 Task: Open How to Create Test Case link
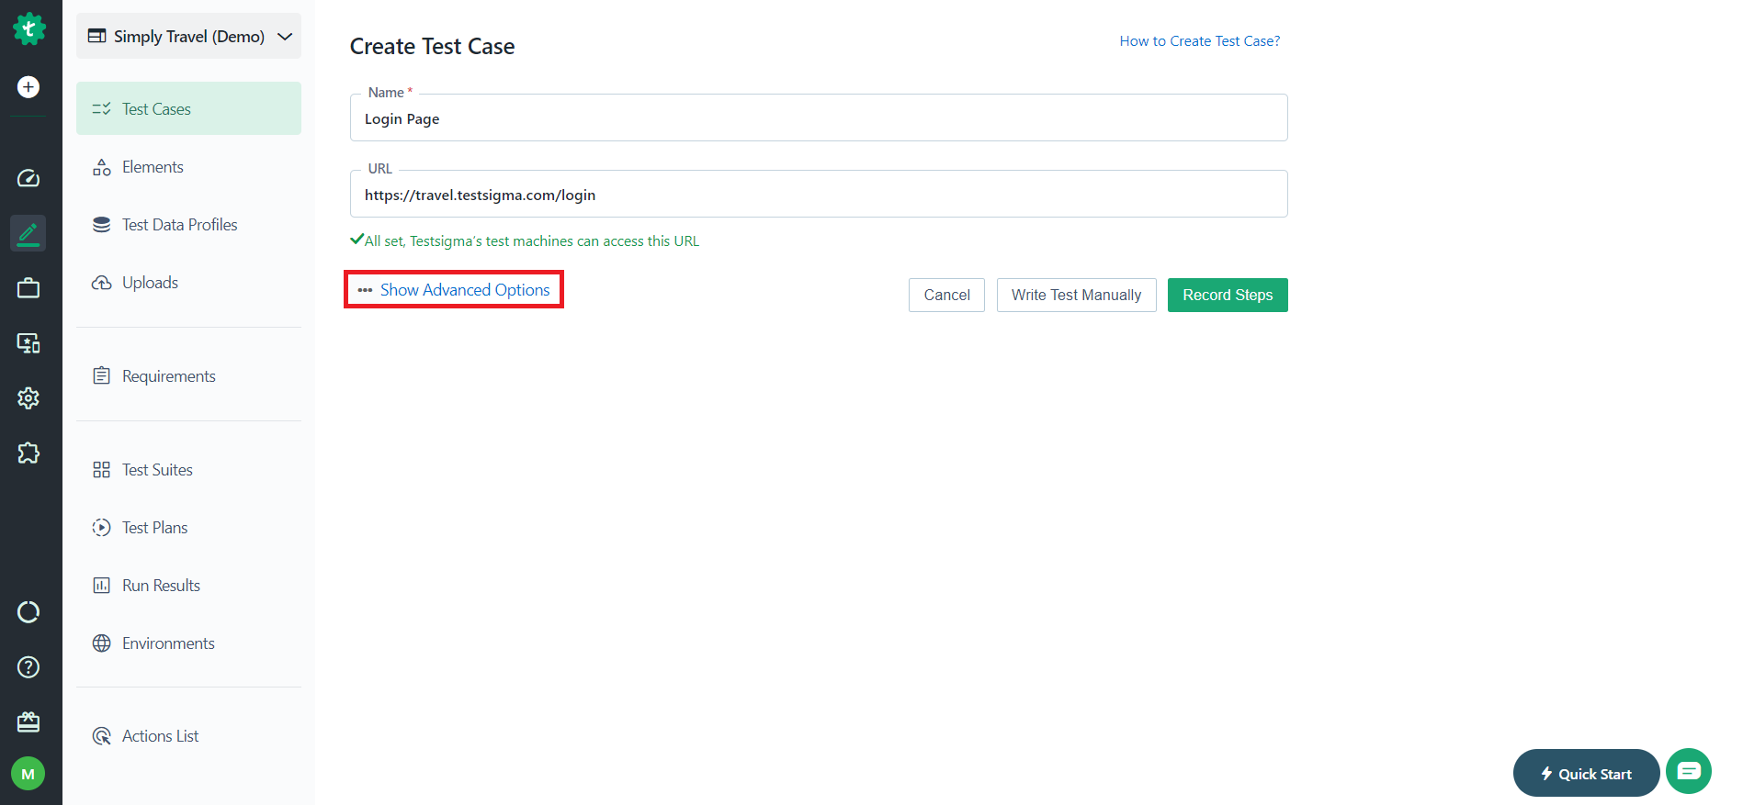[1199, 41]
